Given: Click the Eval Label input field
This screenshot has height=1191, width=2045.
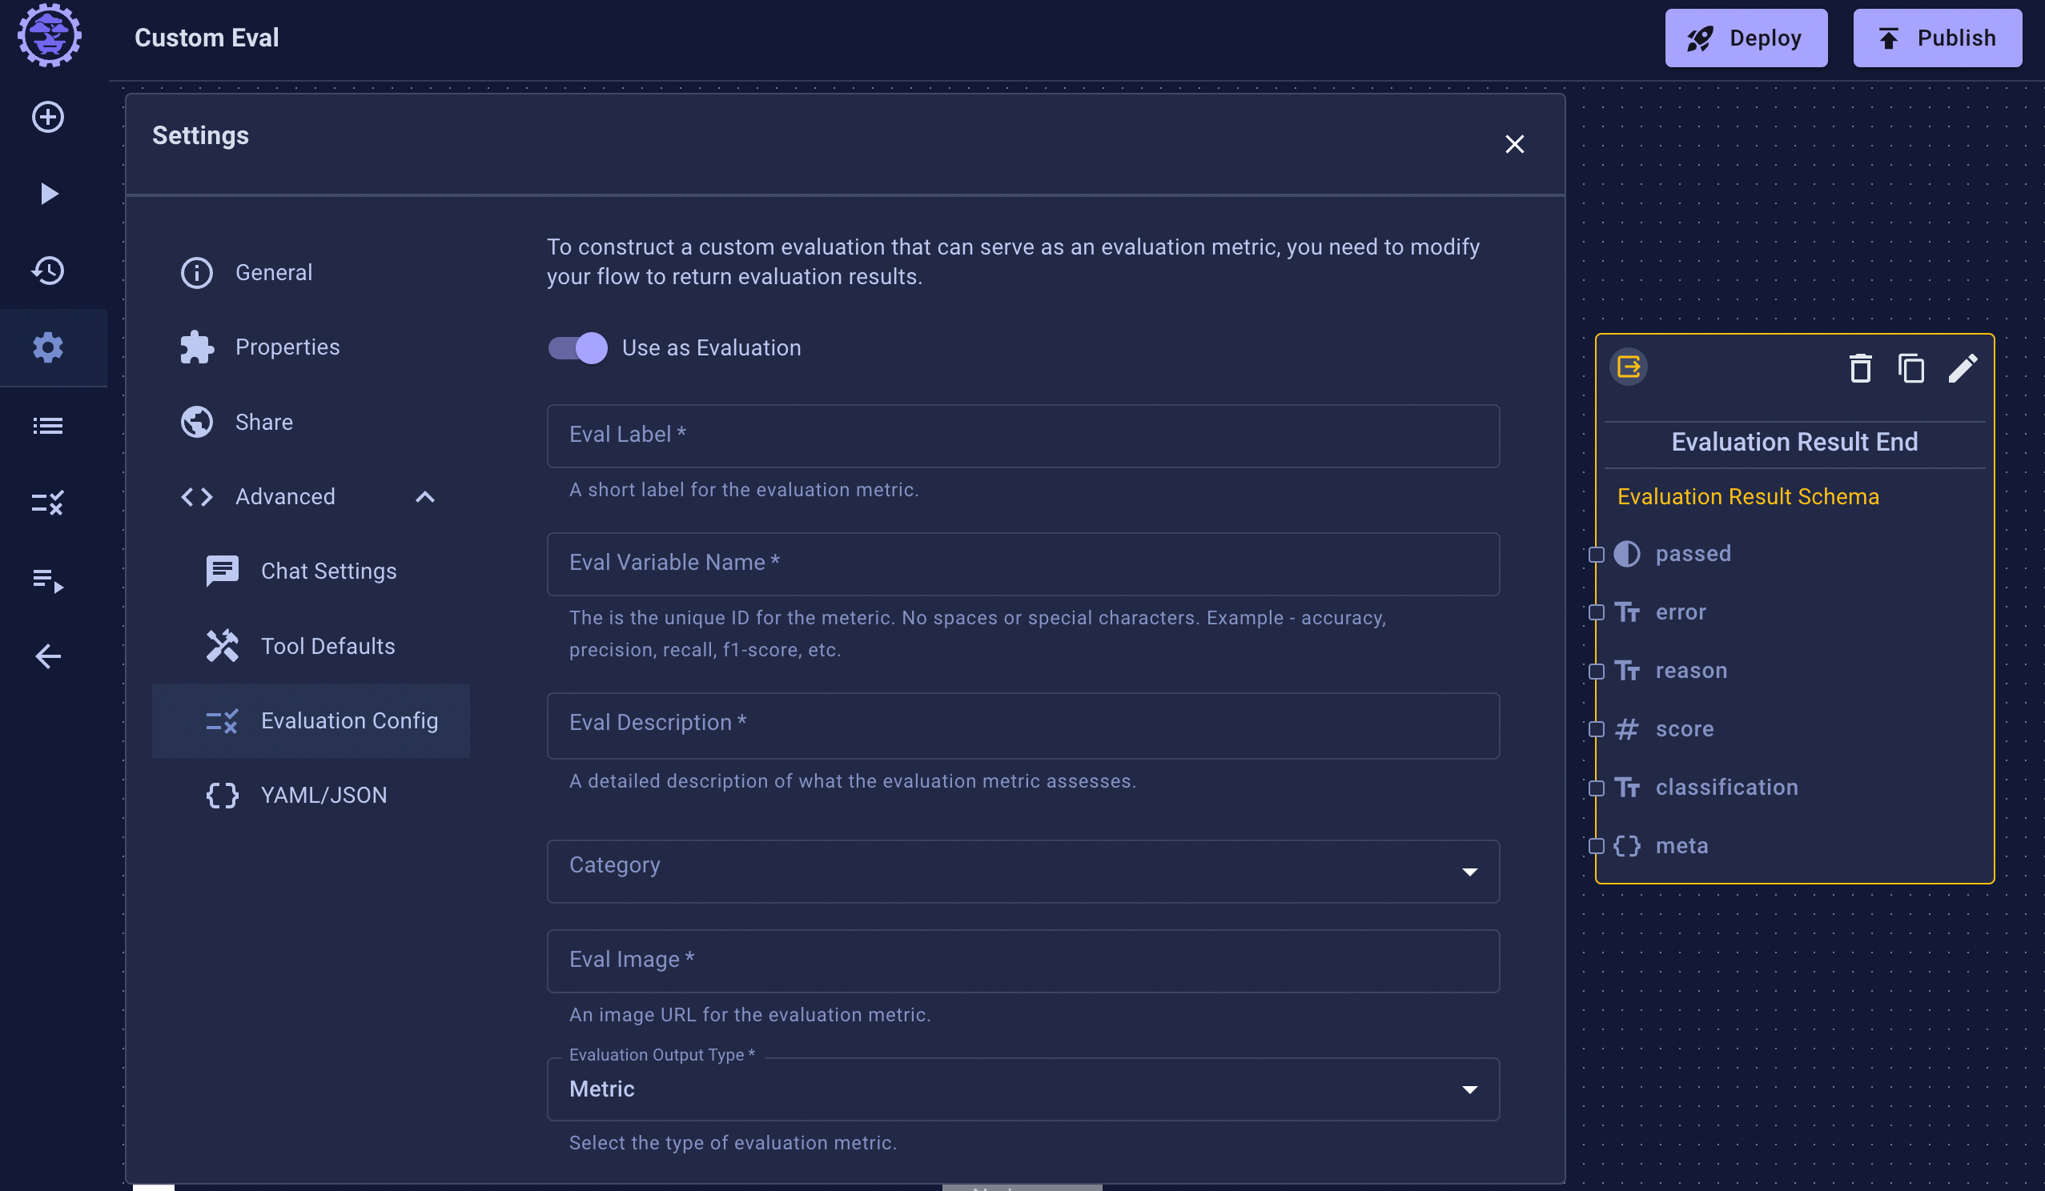Looking at the screenshot, I should pos(1022,436).
